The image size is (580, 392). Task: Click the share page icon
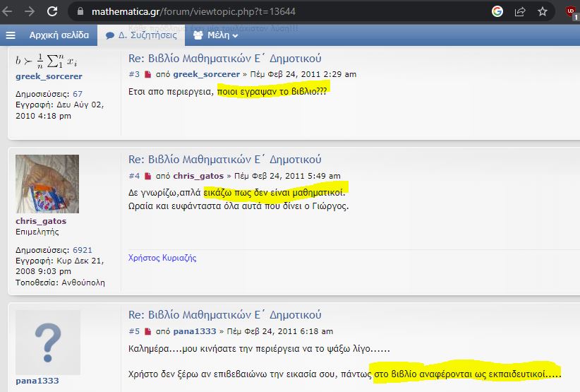[520, 11]
